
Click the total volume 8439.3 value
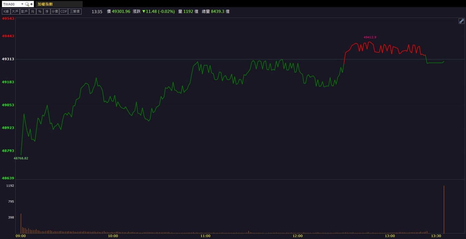tap(218, 11)
